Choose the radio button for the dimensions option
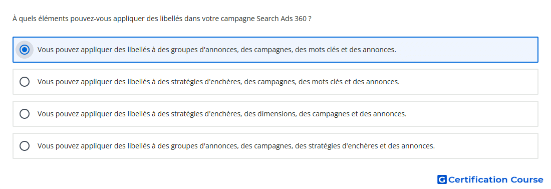Screen dimensions: 551x189 (24, 114)
